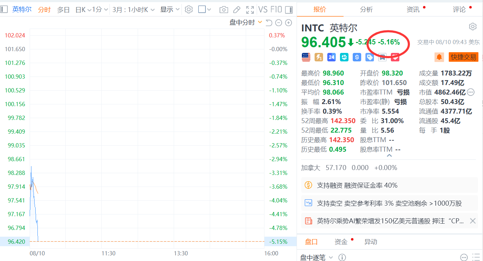Click the 13:30 time axis label
The width and height of the screenshot is (483, 261).
[181, 253]
